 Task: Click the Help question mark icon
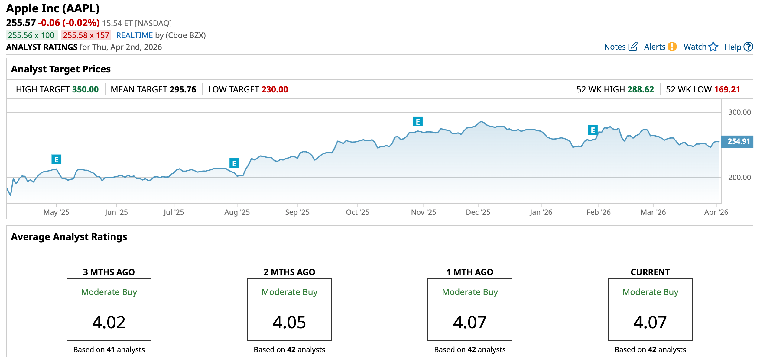[748, 47]
